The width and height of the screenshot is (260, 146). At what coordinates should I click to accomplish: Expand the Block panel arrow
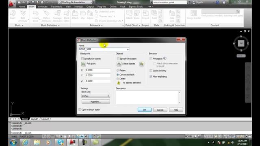click(x=22, y=25)
